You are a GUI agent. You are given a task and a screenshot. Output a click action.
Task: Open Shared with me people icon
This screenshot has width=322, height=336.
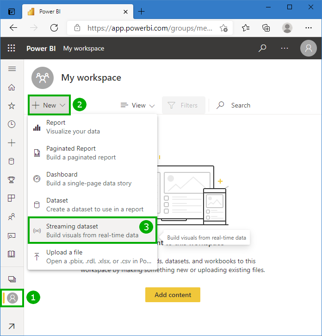(12, 217)
